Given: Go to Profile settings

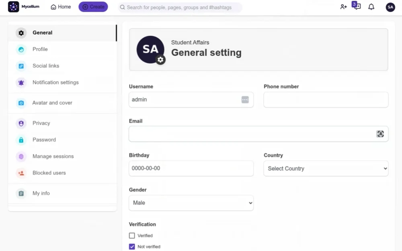Looking at the screenshot, I should pyautogui.click(x=62, y=49).
